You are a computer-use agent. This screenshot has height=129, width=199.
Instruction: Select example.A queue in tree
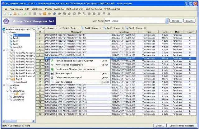[17, 47]
